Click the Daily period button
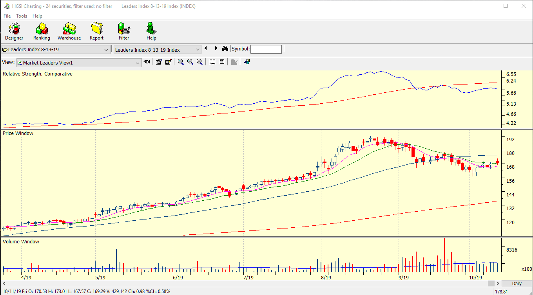Screen dimensions: 533x295 pos(517,283)
